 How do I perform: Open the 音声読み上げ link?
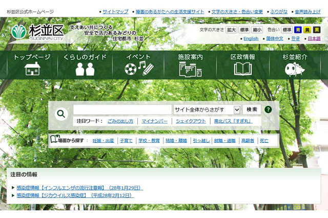pos(307,12)
